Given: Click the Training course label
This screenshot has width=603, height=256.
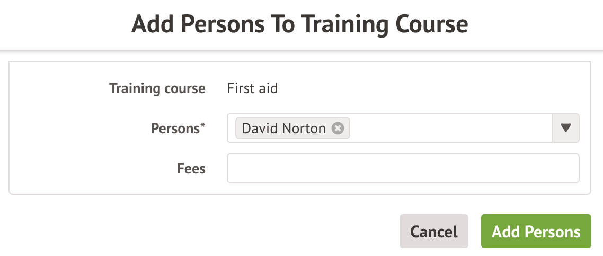Looking at the screenshot, I should [157, 88].
